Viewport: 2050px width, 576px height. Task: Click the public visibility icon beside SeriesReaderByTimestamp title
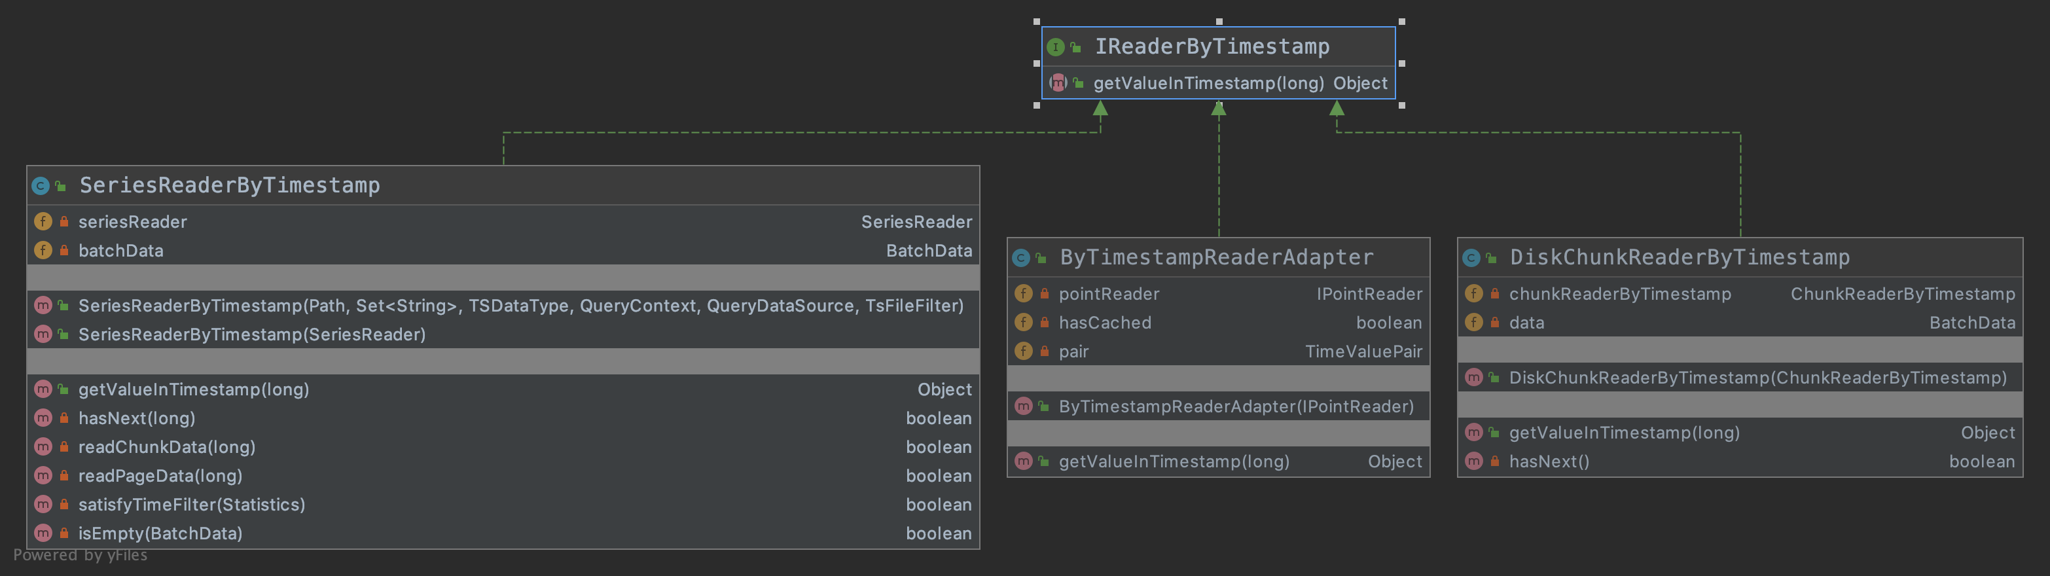[x=60, y=186]
